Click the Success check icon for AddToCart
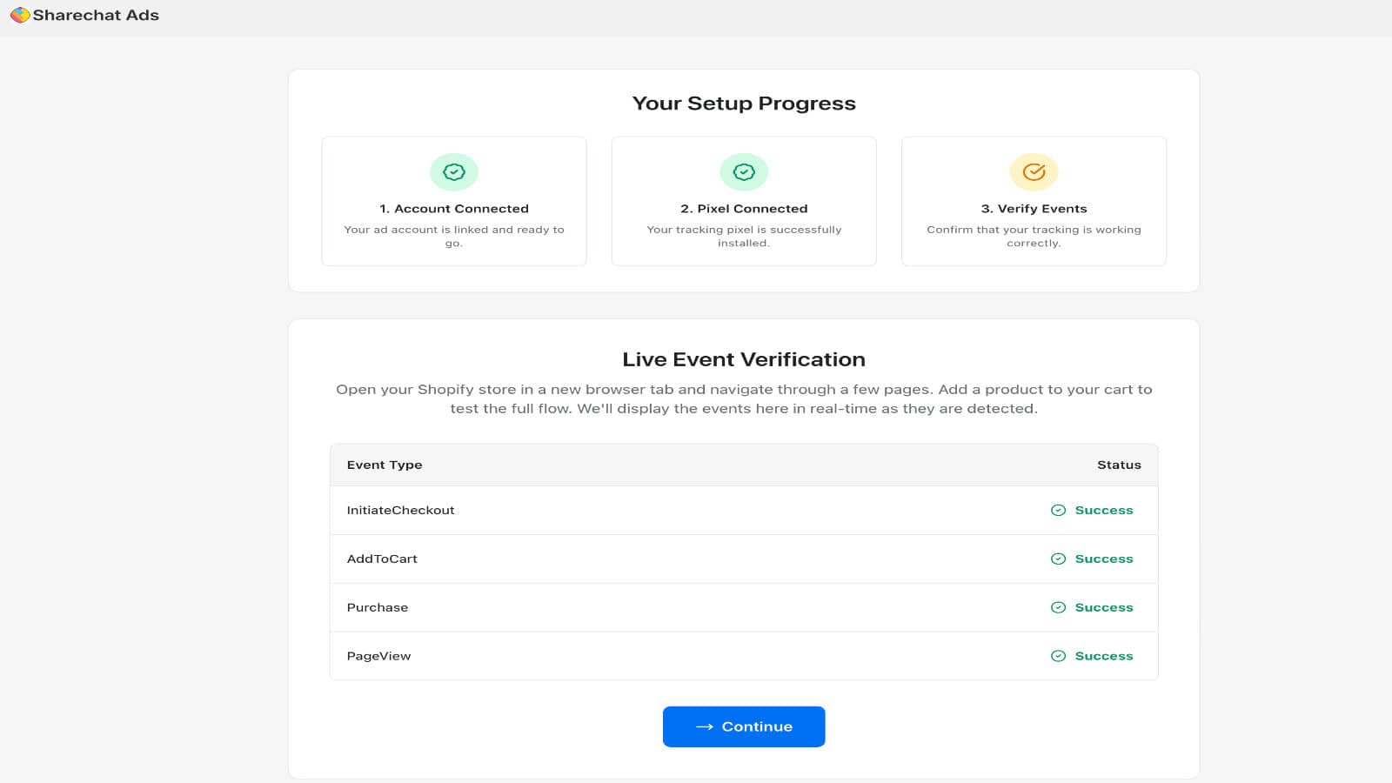Viewport: 1392px width, 783px height. 1059,559
